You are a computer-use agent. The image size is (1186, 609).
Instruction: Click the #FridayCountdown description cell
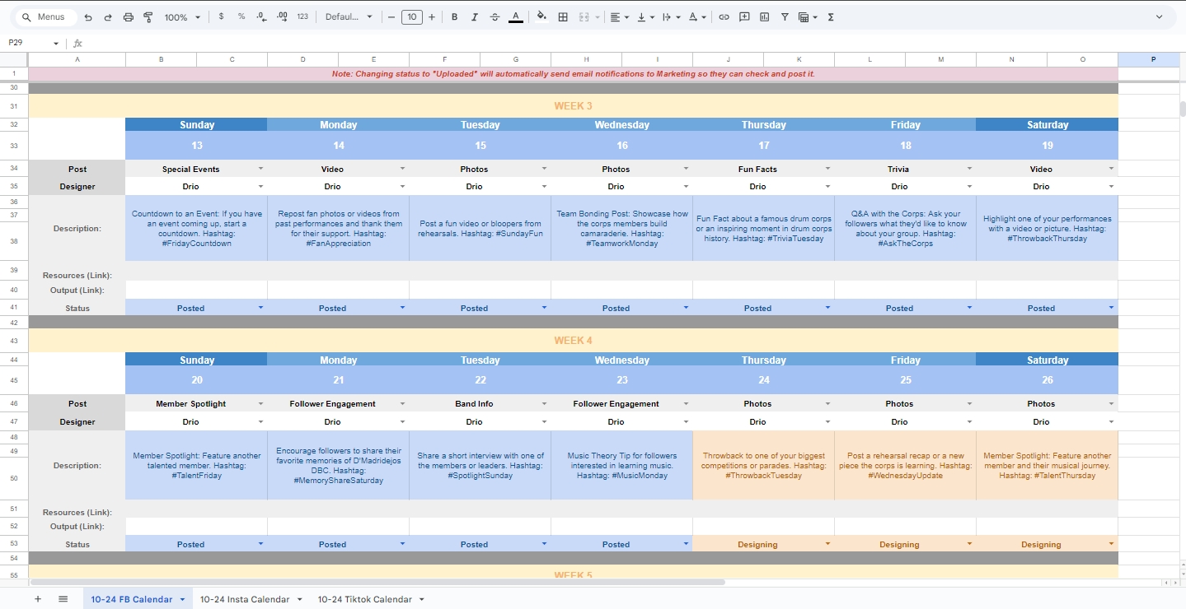196,228
